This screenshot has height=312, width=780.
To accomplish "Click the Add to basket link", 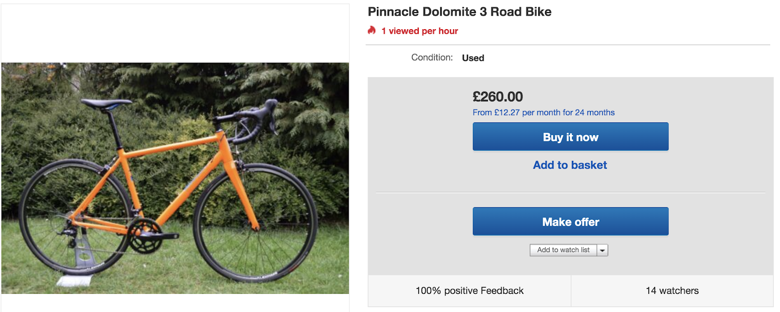I will coord(570,165).
